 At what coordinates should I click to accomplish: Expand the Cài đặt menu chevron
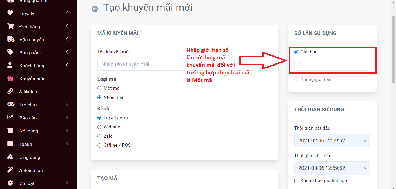point(67,183)
